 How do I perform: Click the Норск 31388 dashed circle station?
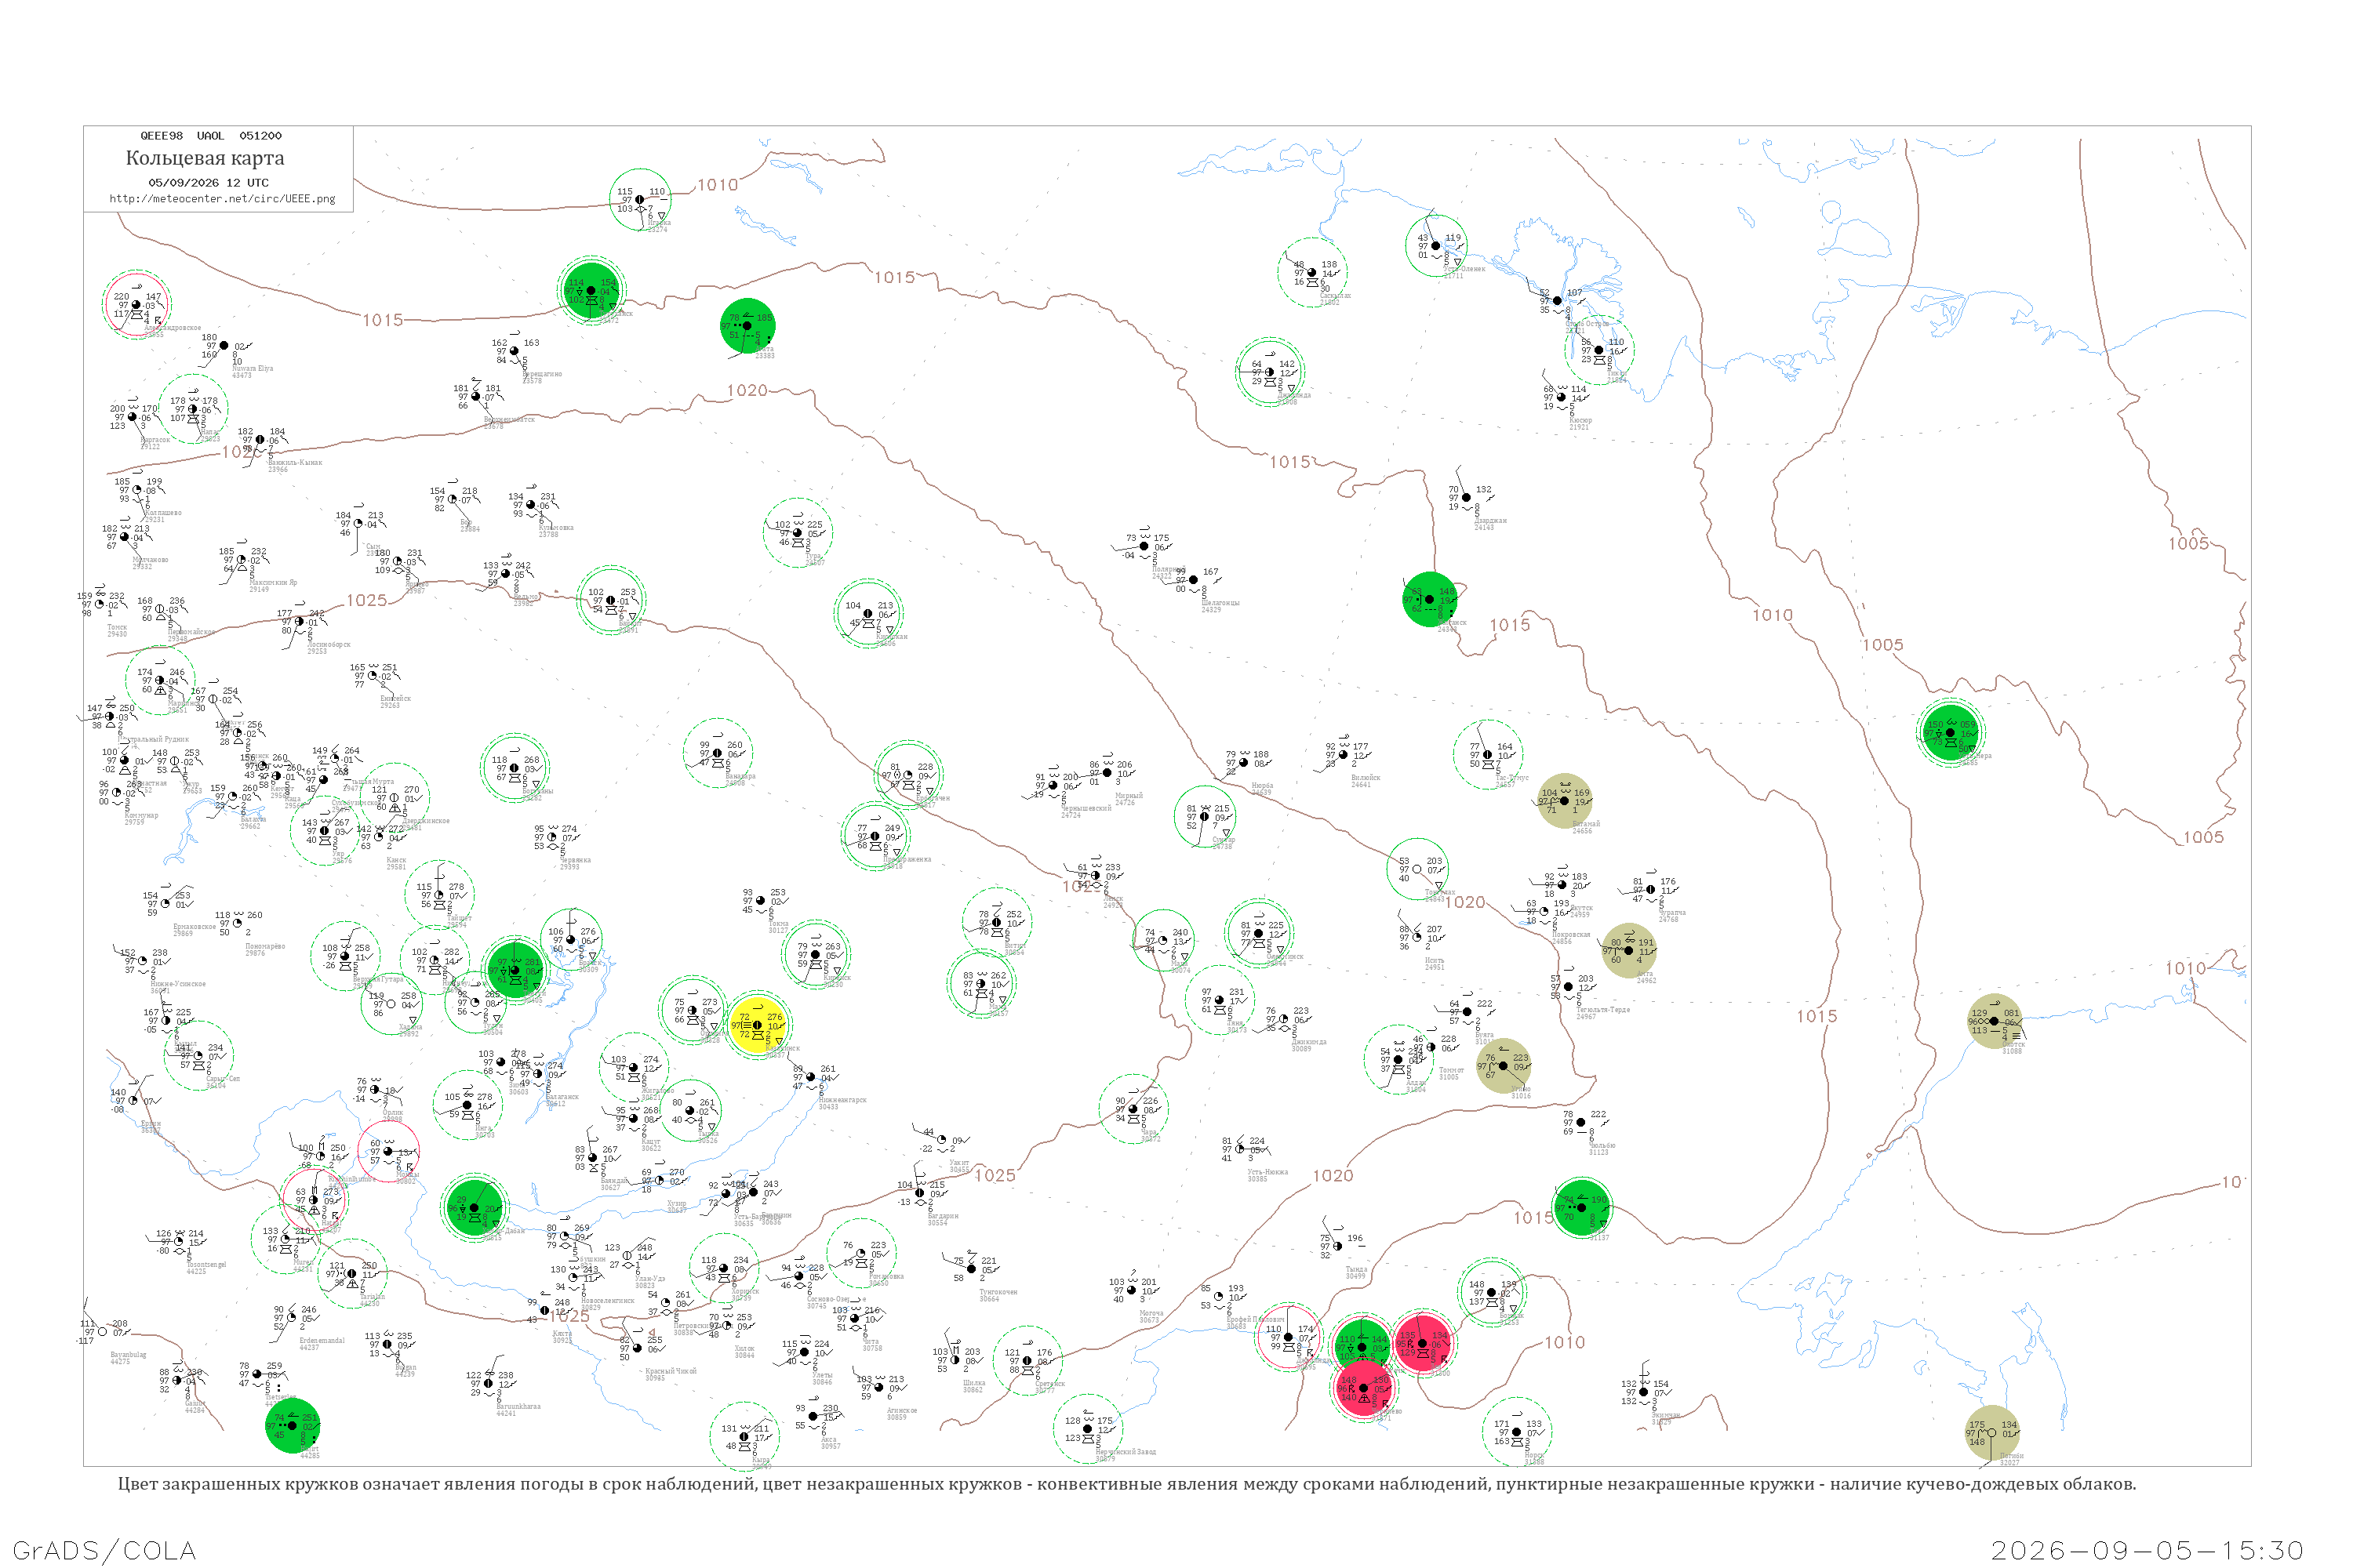click(x=1517, y=1432)
